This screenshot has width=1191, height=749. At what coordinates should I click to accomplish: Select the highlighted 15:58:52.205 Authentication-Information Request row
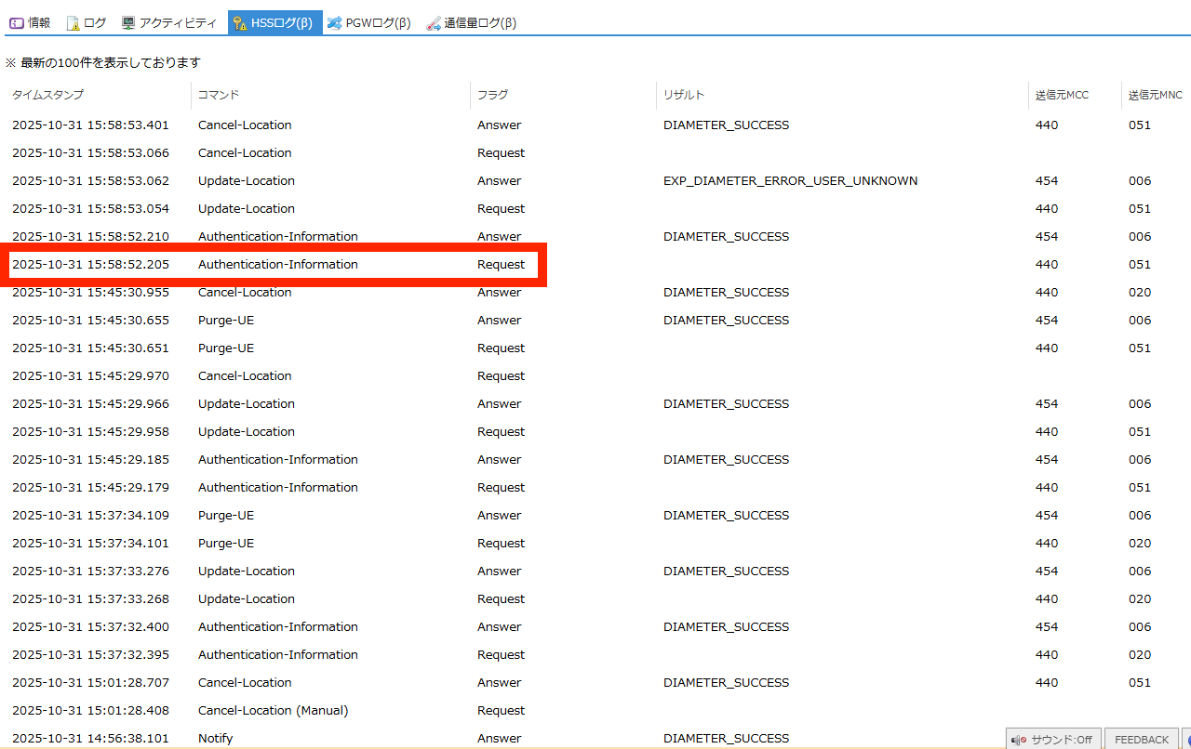click(277, 265)
